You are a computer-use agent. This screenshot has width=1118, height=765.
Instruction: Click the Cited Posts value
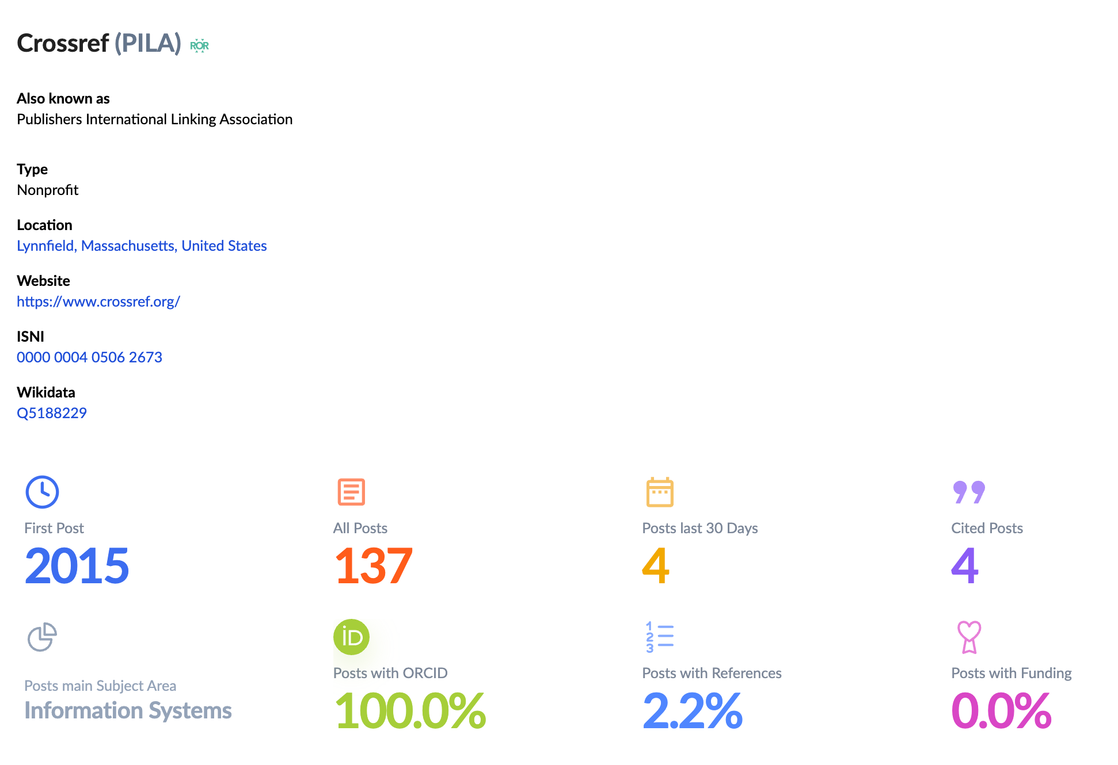click(965, 566)
